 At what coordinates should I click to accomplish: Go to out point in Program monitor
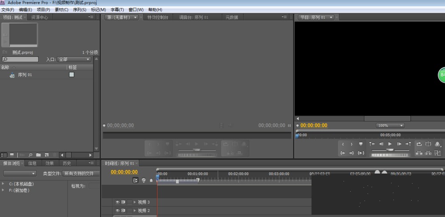(x=352, y=153)
